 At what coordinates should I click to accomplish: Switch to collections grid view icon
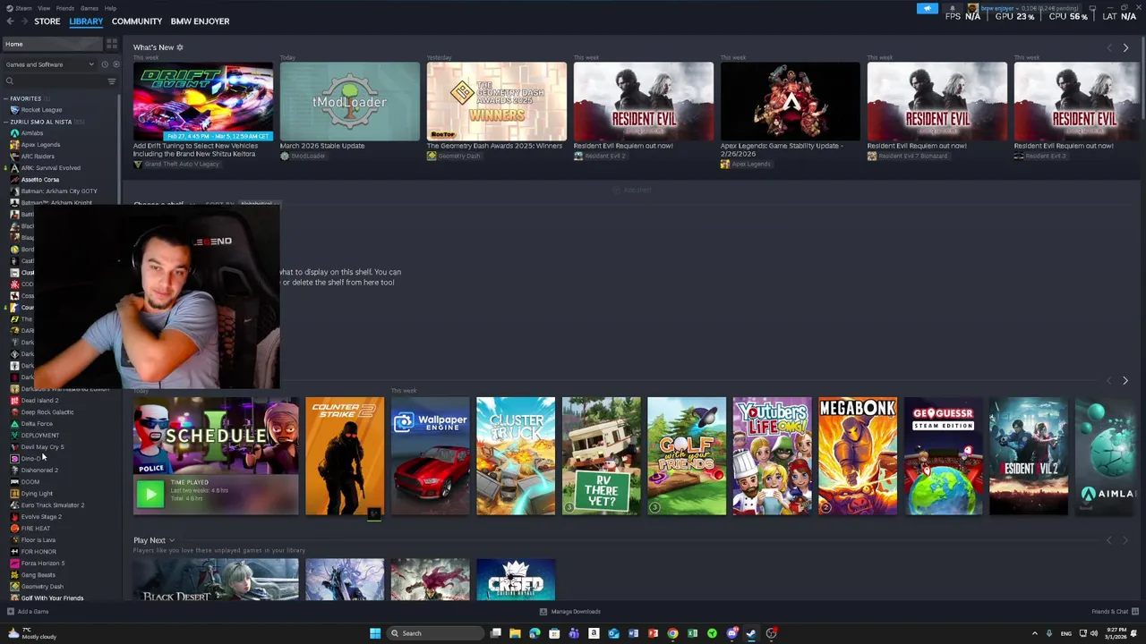(x=112, y=44)
